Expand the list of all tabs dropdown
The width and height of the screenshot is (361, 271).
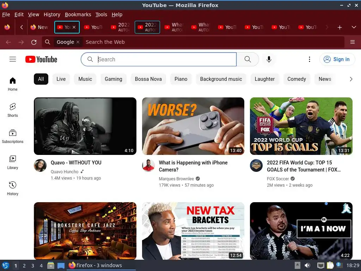pos(354,27)
